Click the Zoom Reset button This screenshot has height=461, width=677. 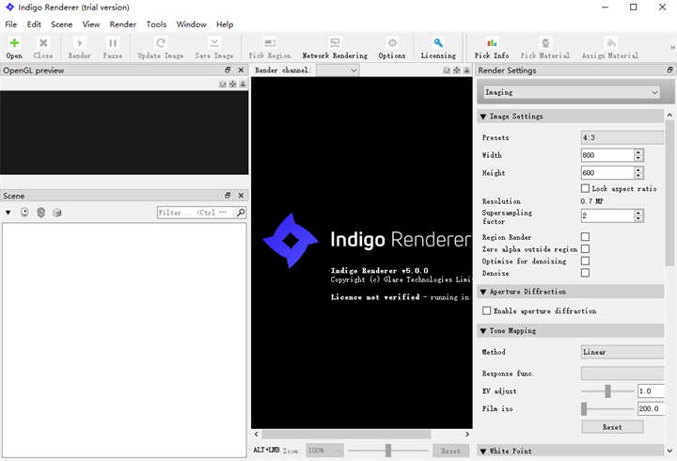click(x=450, y=451)
